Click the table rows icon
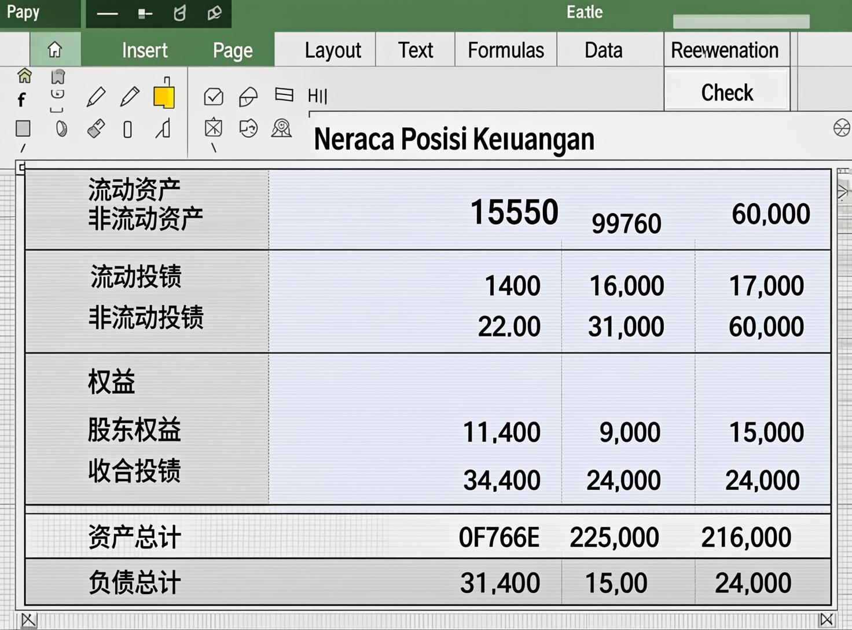This screenshot has width=852, height=630. [284, 94]
